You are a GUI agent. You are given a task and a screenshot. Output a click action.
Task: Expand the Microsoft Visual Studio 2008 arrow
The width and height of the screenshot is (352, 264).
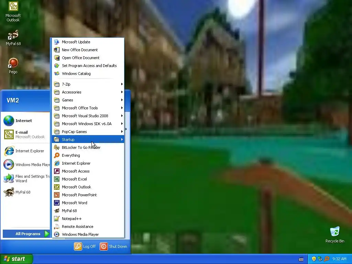pos(122,116)
